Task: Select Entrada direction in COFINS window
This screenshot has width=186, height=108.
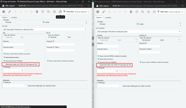Action: 98,24
